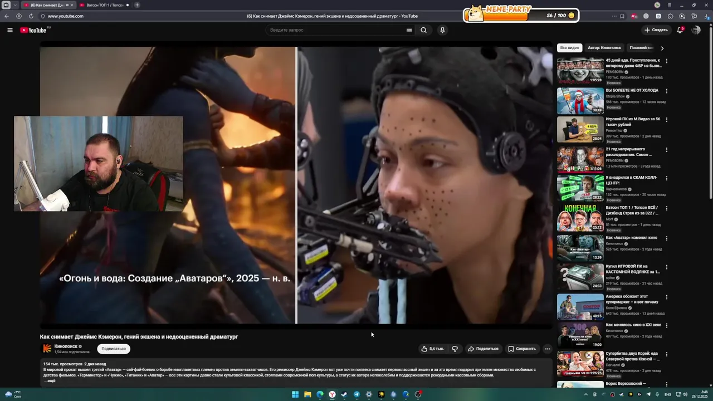
Task: Switch to 'Ватсон ТОП 1 / Топсон' browser tab
Action: click(x=104, y=5)
